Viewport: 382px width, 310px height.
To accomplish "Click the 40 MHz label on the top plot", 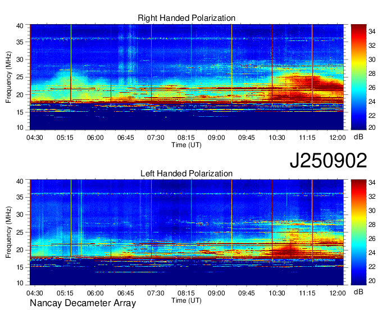I will (20, 26).
